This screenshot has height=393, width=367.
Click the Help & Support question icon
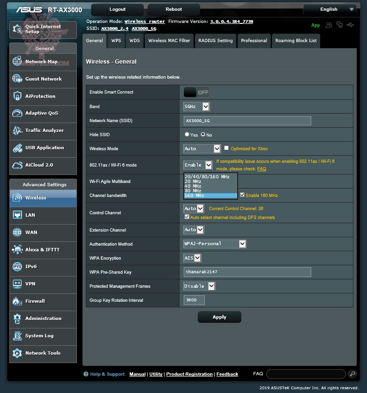tap(86, 374)
